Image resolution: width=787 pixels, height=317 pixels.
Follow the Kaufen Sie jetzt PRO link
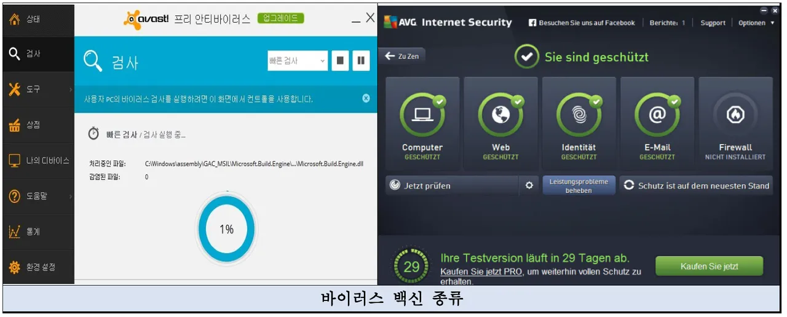click(481, 272)
